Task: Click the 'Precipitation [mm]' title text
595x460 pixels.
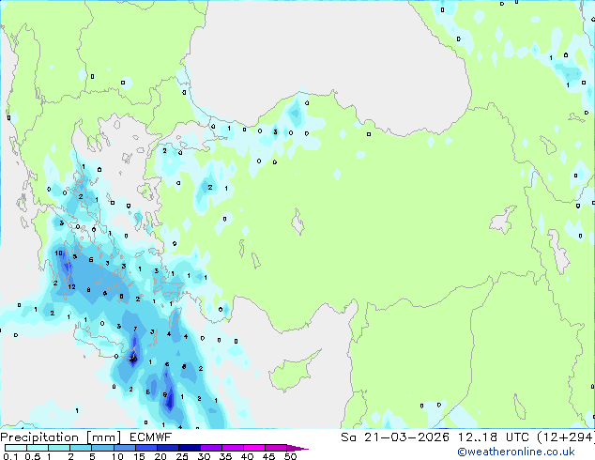Action: pos(61,437)
